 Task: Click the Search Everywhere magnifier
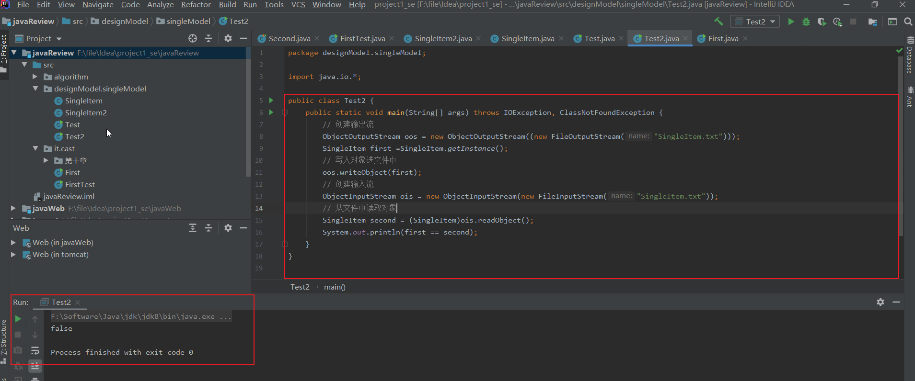tap(908, 22)
